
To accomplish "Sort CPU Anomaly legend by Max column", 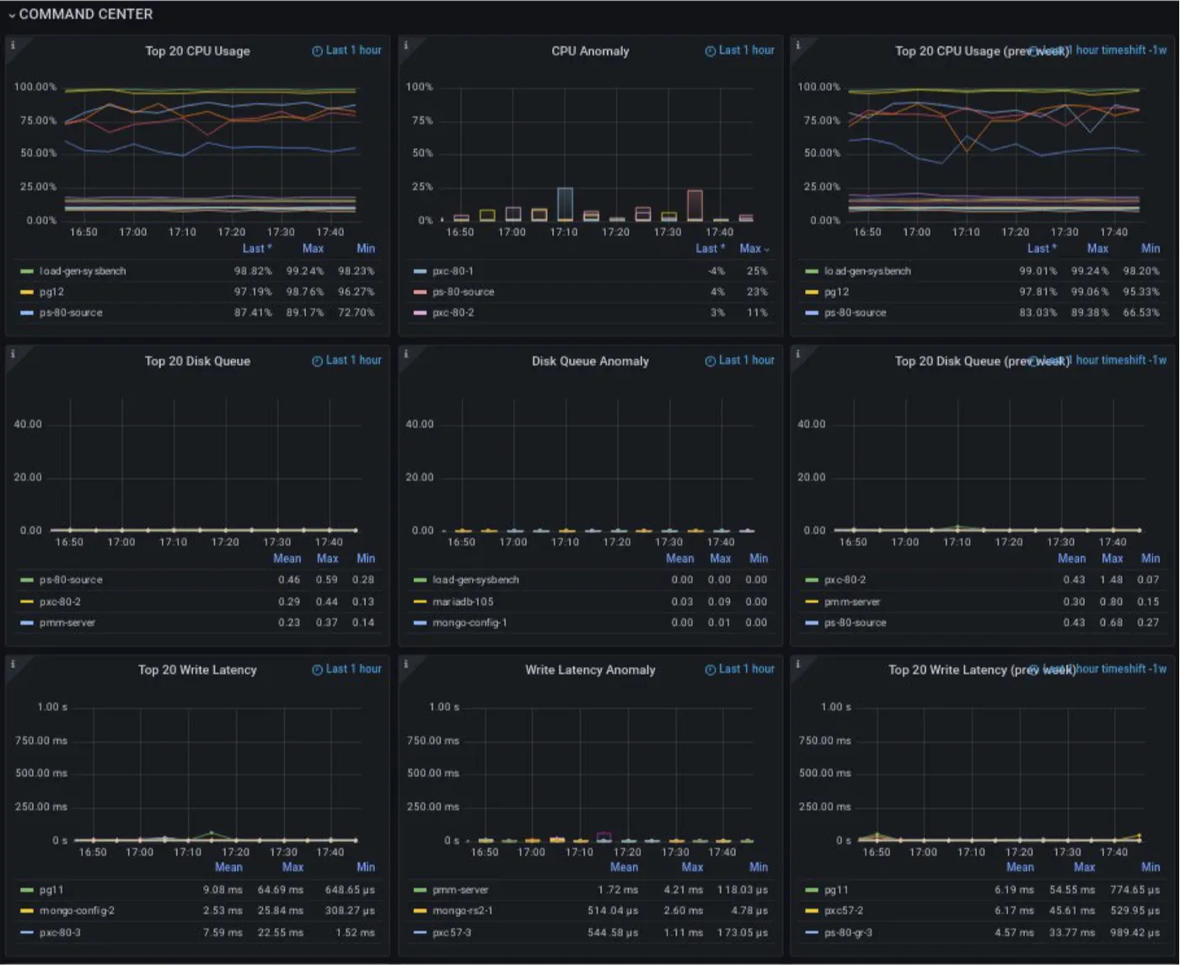I will click(x=750, y=249).
